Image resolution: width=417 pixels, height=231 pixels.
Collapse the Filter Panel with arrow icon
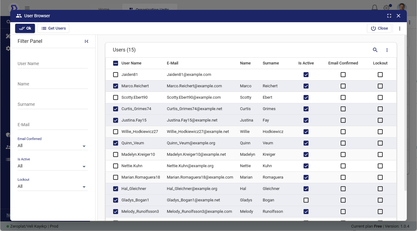click(87, 41)
